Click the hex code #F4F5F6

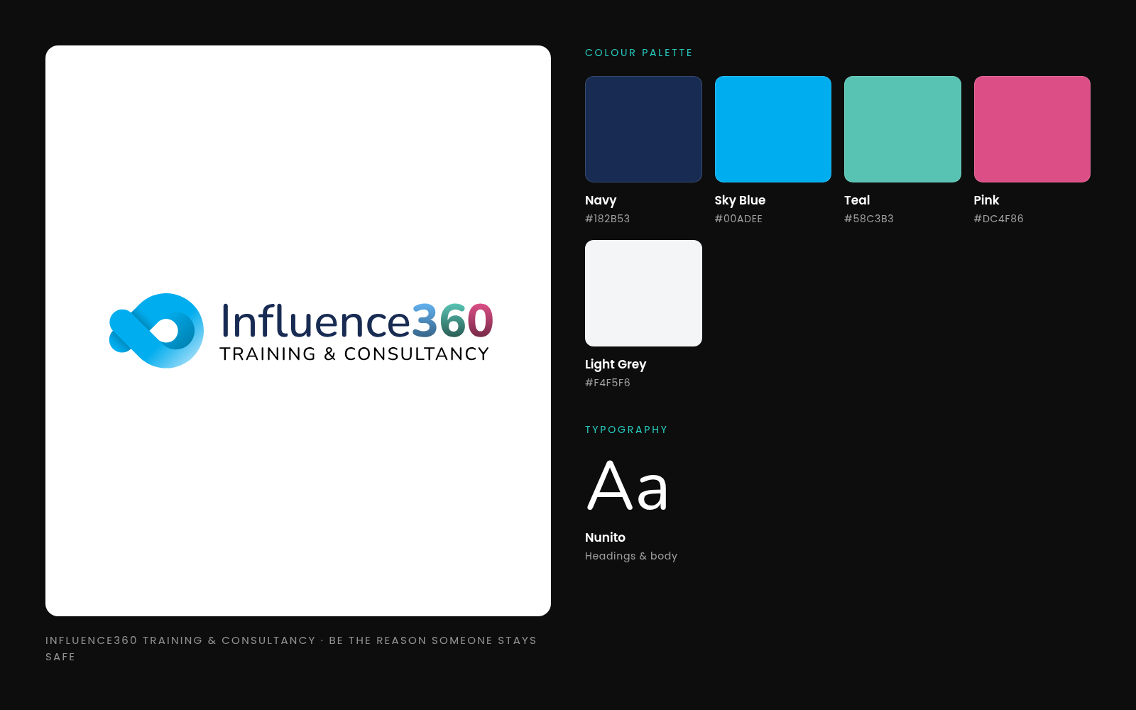(x=608, y=383)
